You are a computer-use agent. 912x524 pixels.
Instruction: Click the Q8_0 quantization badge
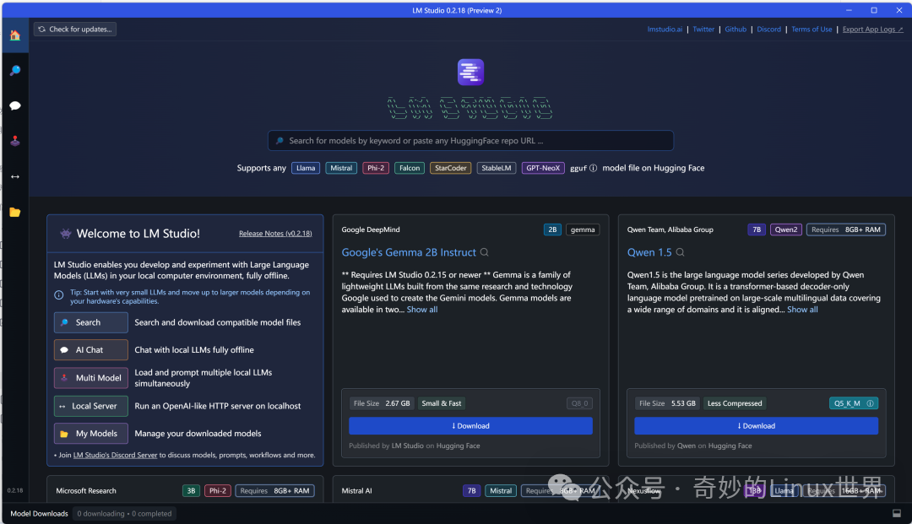(x=579, y=403)
